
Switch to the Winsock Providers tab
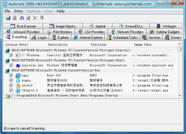point(23,32)
